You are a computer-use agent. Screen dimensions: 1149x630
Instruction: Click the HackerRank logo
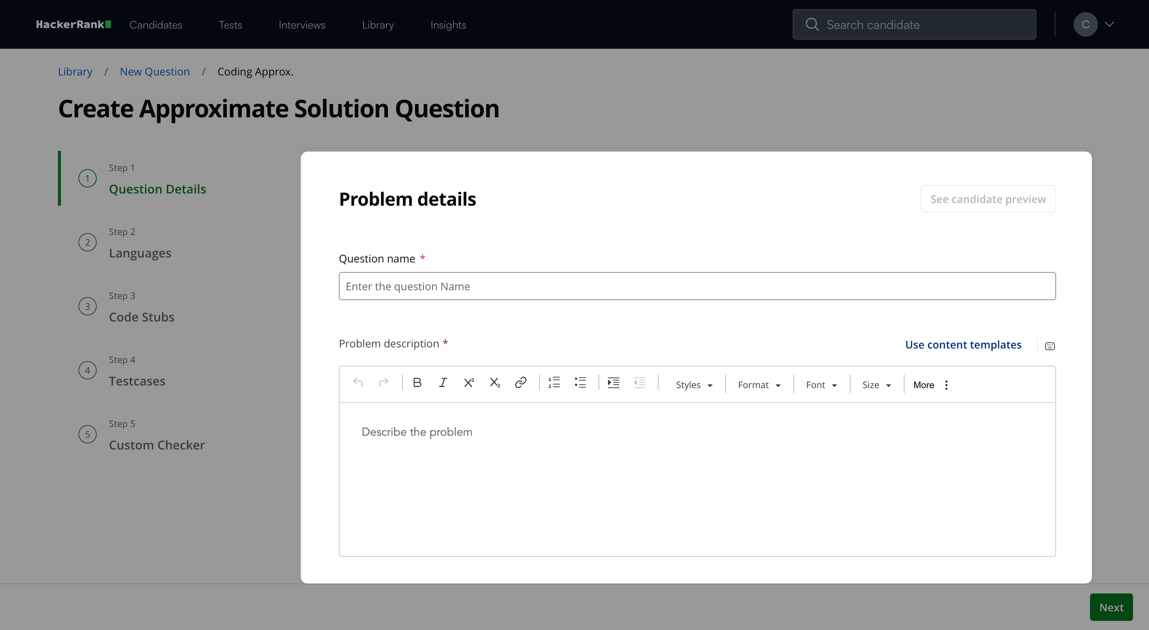pos(73,24)
